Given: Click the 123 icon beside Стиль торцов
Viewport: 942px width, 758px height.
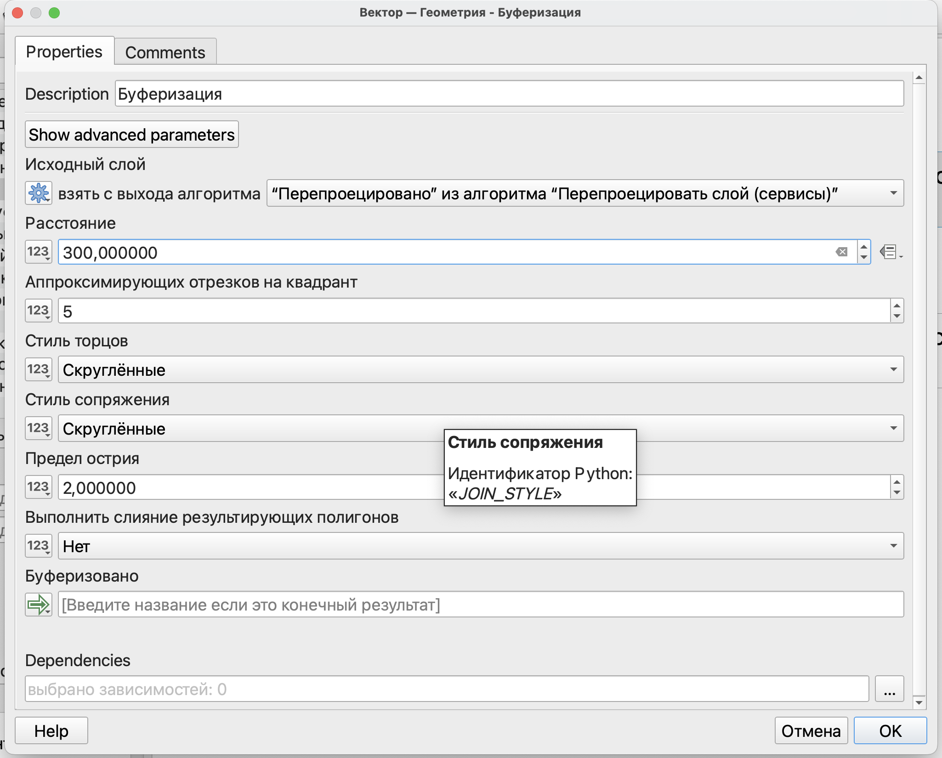Looking at the screenshot, I should coord(39,369).
